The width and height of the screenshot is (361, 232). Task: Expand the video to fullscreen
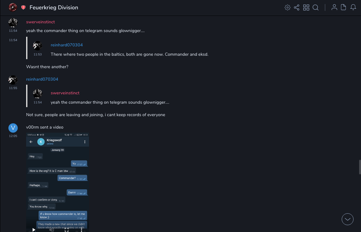[66, 230]
